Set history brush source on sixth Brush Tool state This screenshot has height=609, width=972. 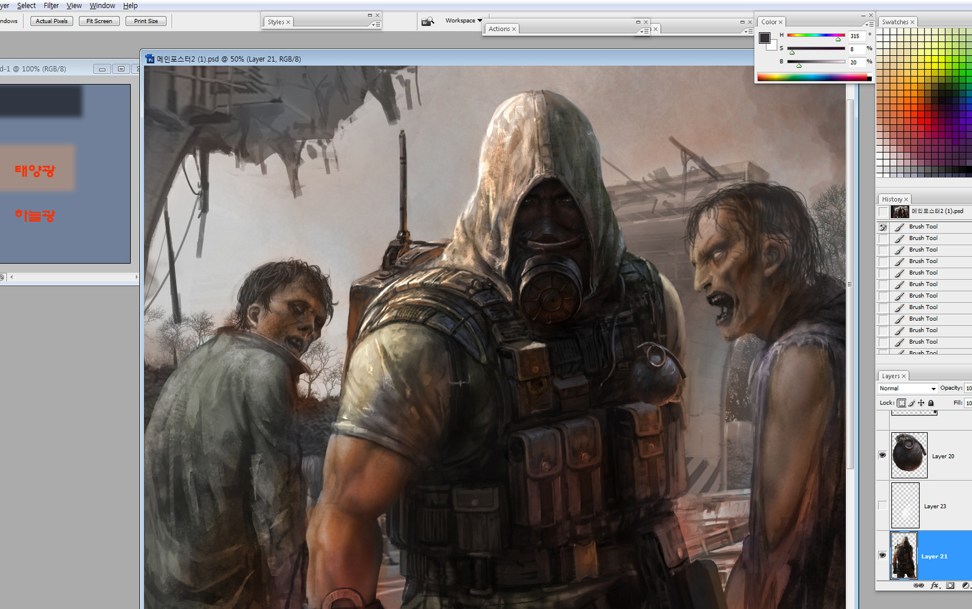883,285
